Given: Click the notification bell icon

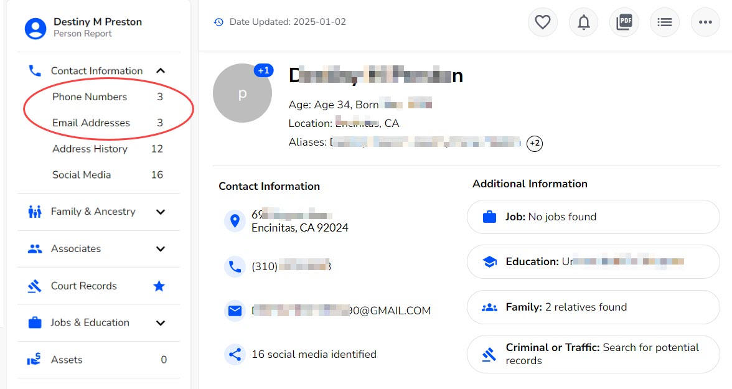Looking at the screenshot, I should pyautogui.click(x=583, y=22).
